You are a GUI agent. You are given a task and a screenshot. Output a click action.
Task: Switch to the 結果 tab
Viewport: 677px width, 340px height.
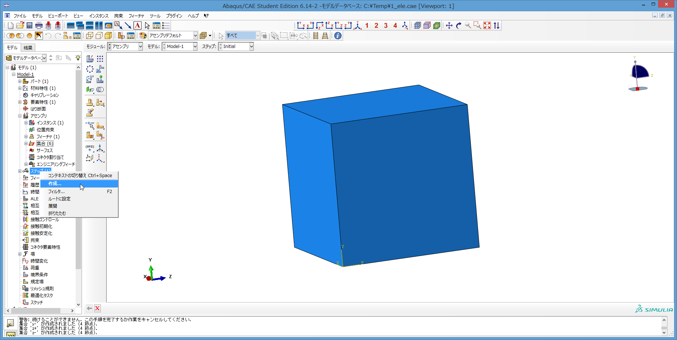pos(28,48)
